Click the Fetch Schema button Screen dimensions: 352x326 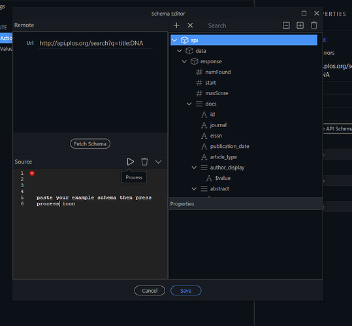point(90,143)
